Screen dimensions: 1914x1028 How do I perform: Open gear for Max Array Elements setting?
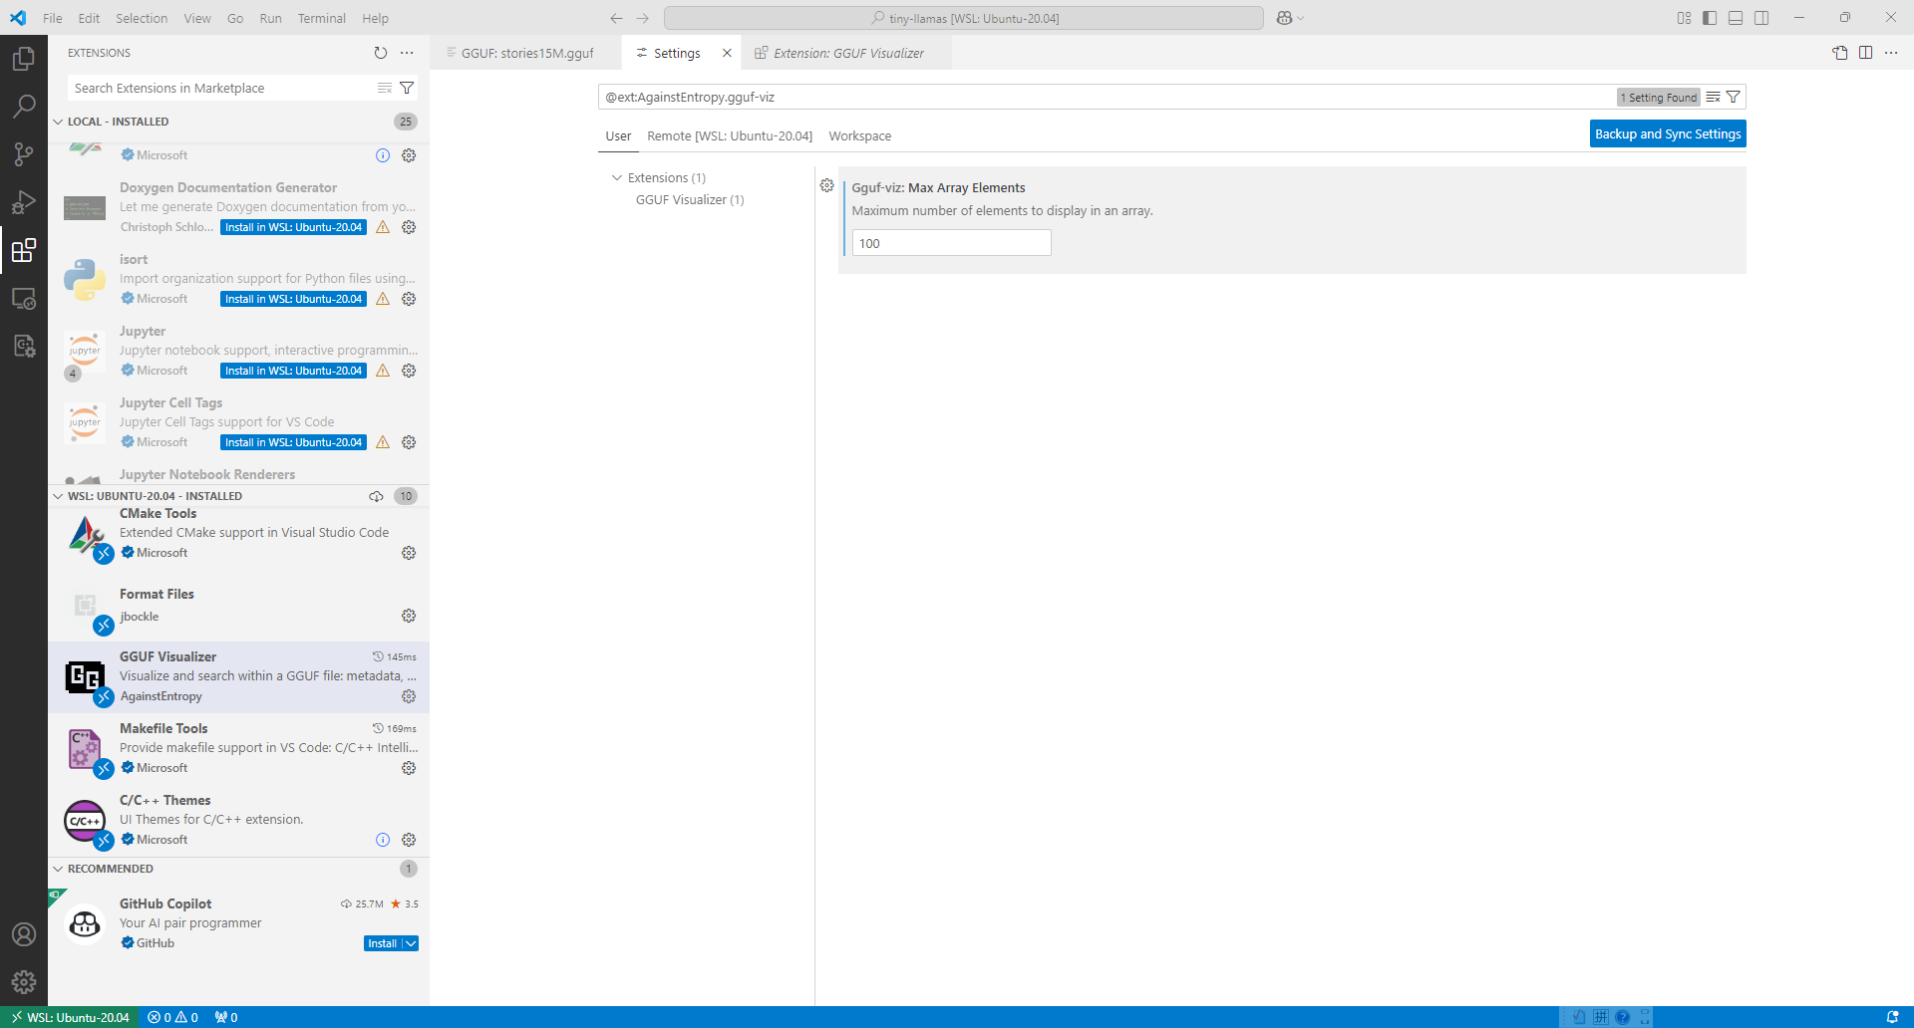[826, 185]
